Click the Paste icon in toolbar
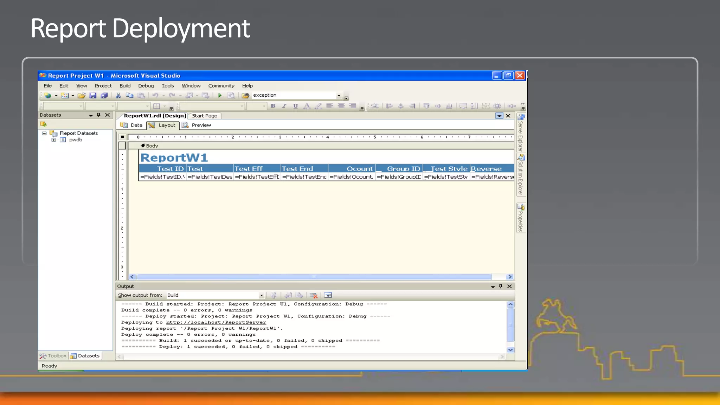Image resolution: width=720 pixels, height=405 pixels. [x=141, y=95]
